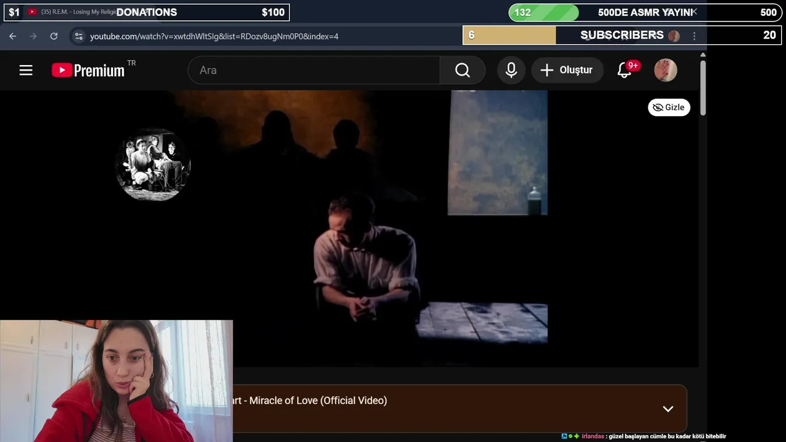Click the page vertical scrollbar thumb
This screenshot has width=786, height=442.
[702, 87]
